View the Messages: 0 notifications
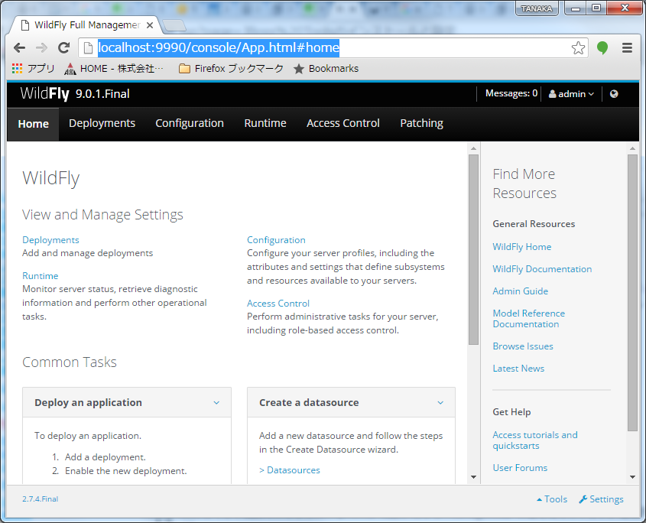Viewport: 646px width, 523px height. (511, 93)
